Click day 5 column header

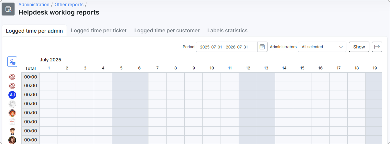click(121, 68)
